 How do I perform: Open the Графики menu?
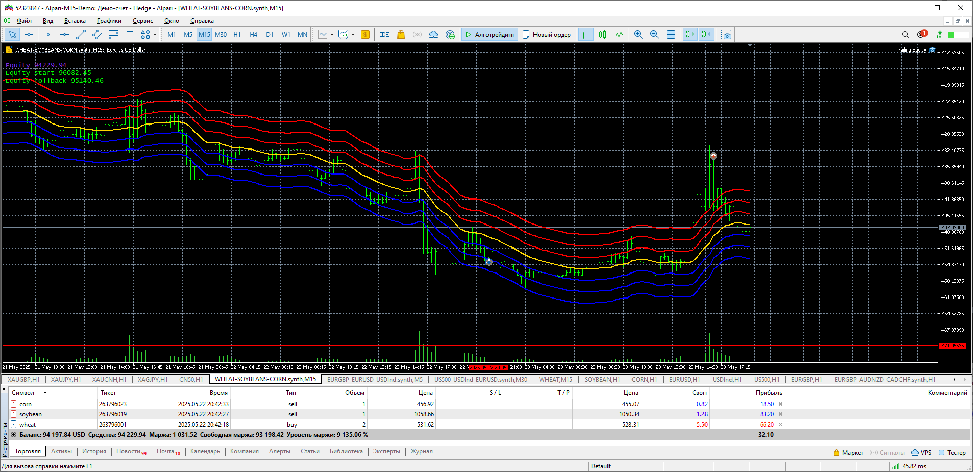109,21
